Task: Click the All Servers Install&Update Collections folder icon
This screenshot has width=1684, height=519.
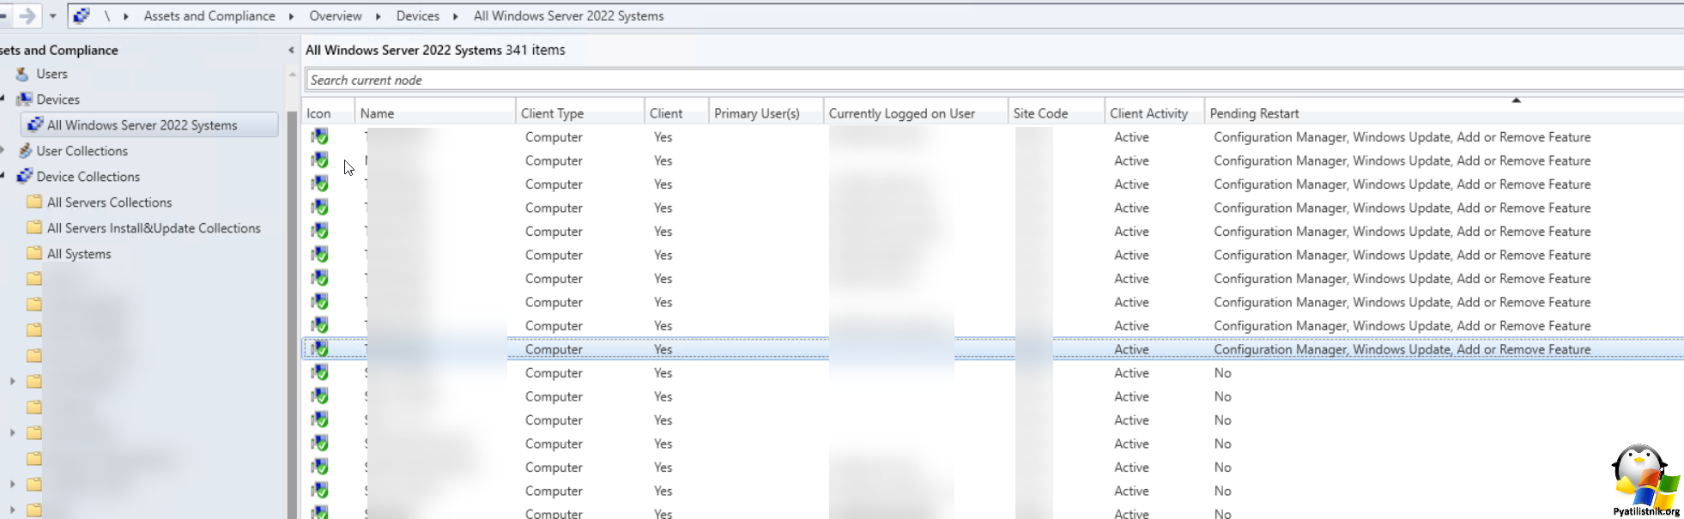Action: [x=34, y=228]
